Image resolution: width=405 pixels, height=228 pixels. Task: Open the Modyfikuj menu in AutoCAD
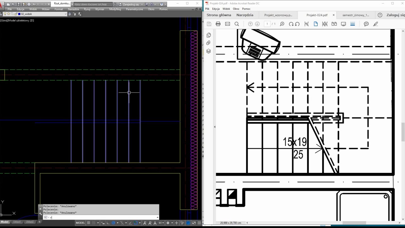click(x=115, y=9)
